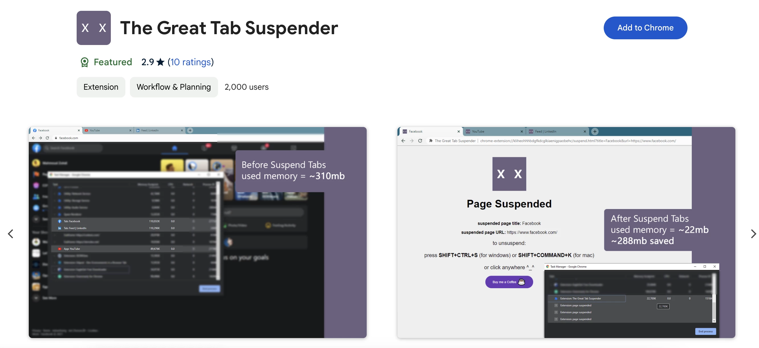Click the Extension category tag
The height and width of the screenshot is (348, 759).
pyautogui.click(x=101, y=87)
